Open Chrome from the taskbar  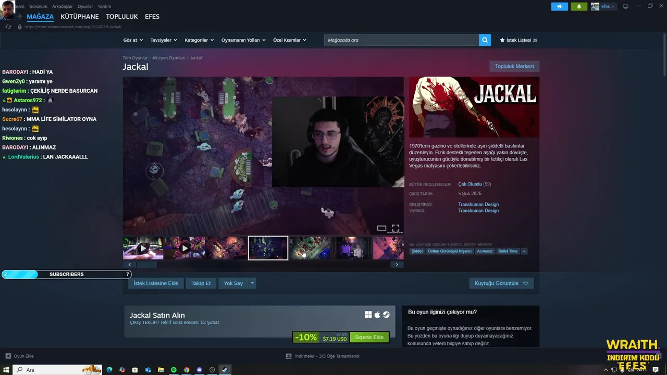tap(187, 370)
